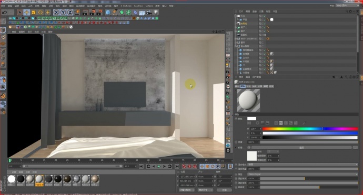Screen dimensions: 363x195
Task: Go to start of timeline
Action: click(x=141, y=166)
